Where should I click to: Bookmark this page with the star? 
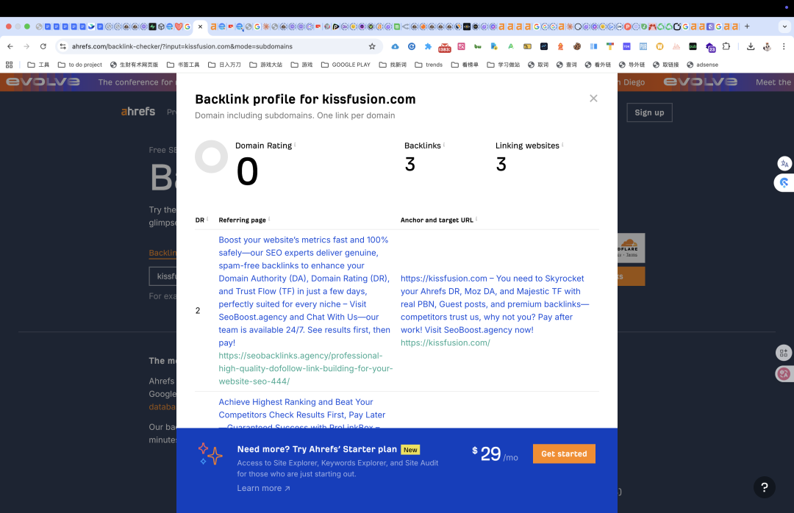click(x=372, y=46)
